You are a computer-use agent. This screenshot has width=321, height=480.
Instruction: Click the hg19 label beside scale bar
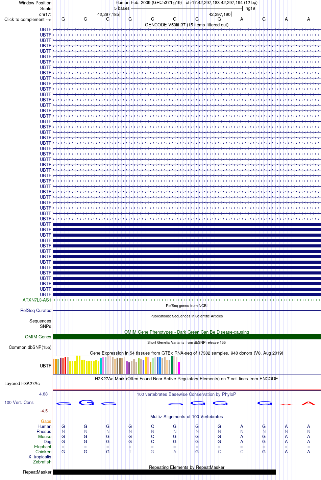[x=250, y=8]
